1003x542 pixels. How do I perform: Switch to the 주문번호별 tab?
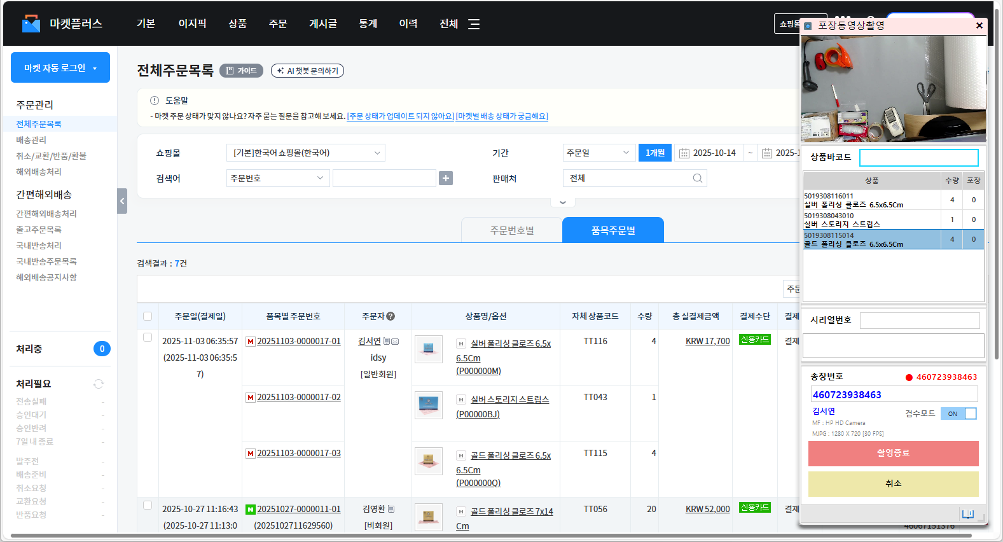point(511,230)
